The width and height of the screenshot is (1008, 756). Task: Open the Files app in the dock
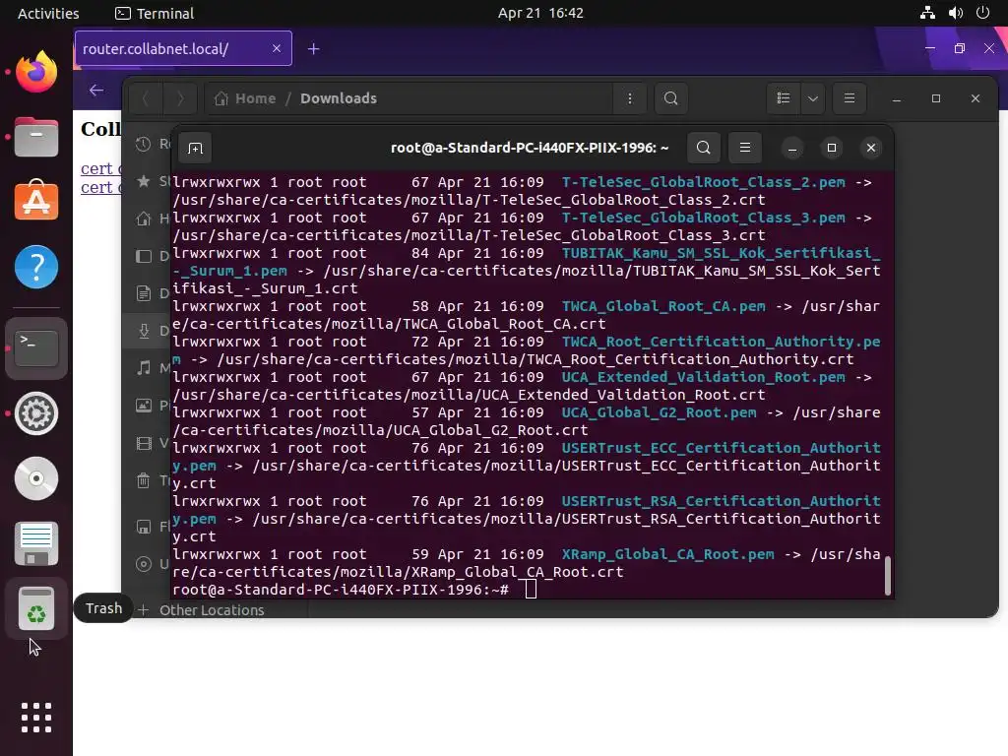tap(36, 137)
